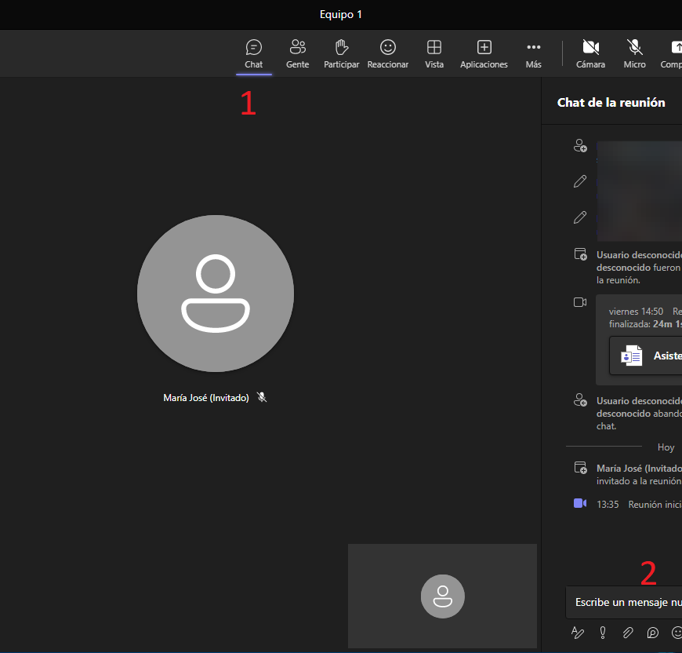
Task: Click the 'Hoy' date separator label
Action: (x=666, y=447)
